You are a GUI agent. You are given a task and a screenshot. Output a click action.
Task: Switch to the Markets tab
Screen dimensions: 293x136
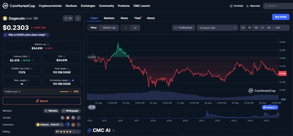(109, 18)
